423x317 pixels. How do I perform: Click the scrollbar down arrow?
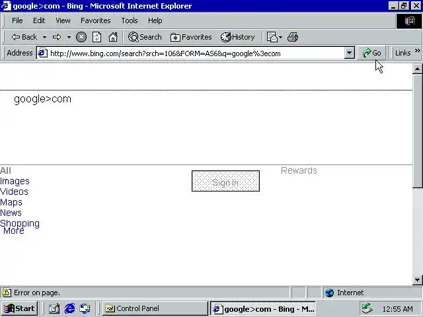417,280
